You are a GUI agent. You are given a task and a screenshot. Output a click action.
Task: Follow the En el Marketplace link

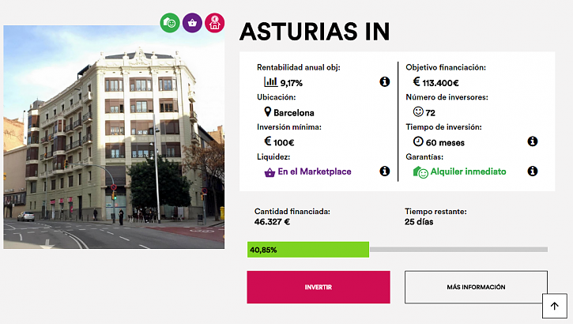315,171
